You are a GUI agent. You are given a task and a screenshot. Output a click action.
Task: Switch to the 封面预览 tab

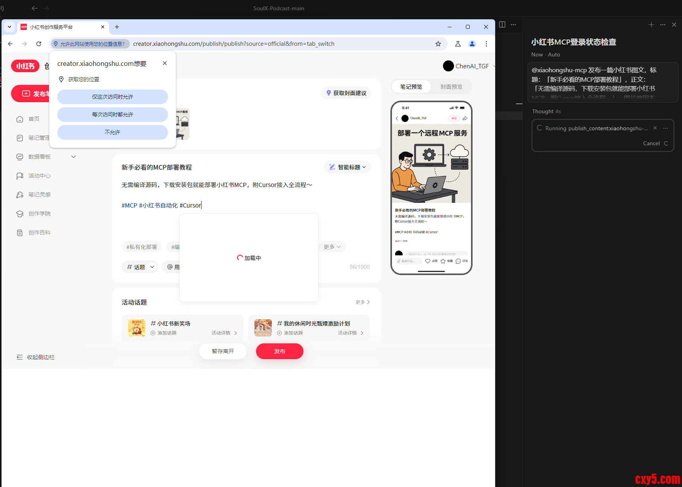click(451, 87)
